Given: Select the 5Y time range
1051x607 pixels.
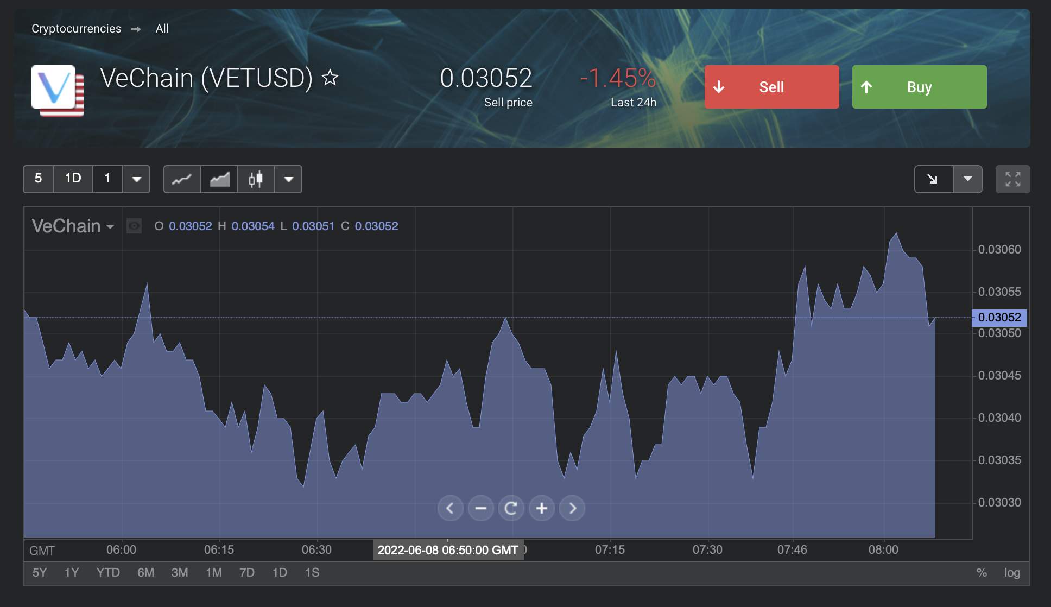Looking at the screenshot, I should 40,573.
